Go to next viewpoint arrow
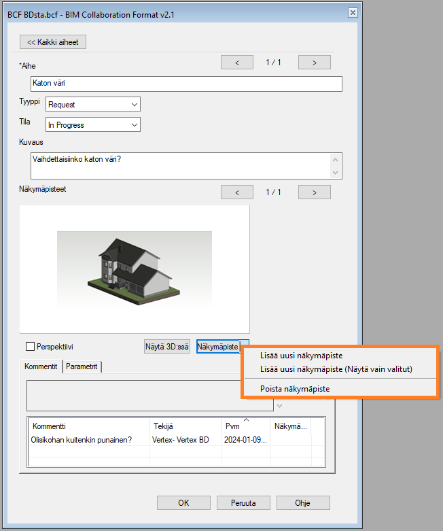Screen dimensions: 443x531 pos(314,192)
